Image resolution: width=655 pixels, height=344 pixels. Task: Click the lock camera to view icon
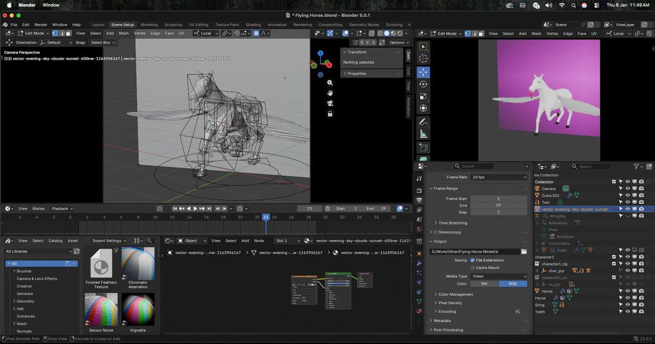pos(330,114)
